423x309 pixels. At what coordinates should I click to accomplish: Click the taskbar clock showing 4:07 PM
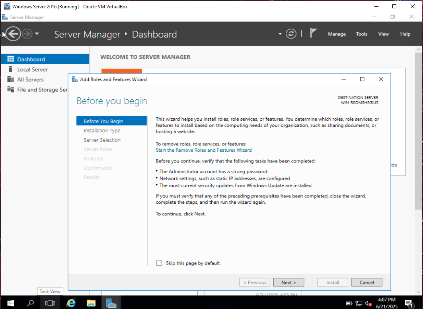386,303
